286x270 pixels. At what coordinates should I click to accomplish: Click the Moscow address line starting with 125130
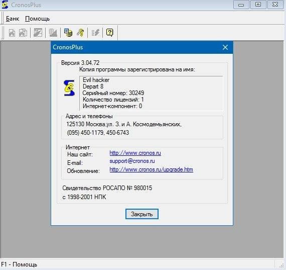click(x=124, y=124)
